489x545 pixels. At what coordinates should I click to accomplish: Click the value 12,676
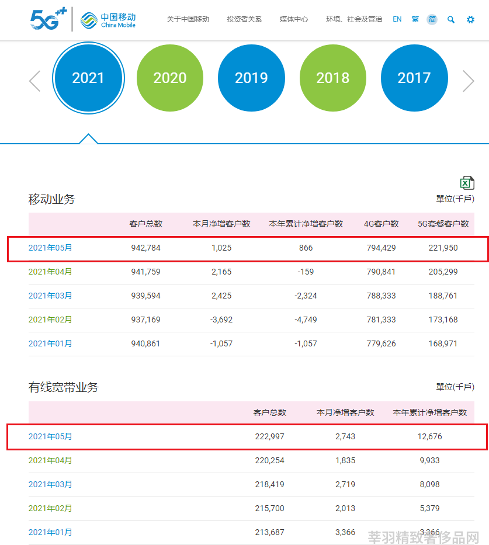(x=429, y=436)
